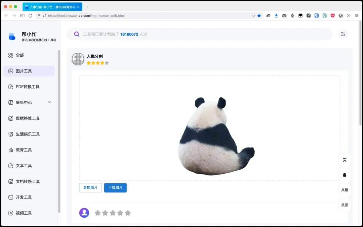Open the 图片工具 (Image Tools) section
Image resolution: width=363 pixels, height=227 pixels.
pyautogui.click(x=29, y=71)
